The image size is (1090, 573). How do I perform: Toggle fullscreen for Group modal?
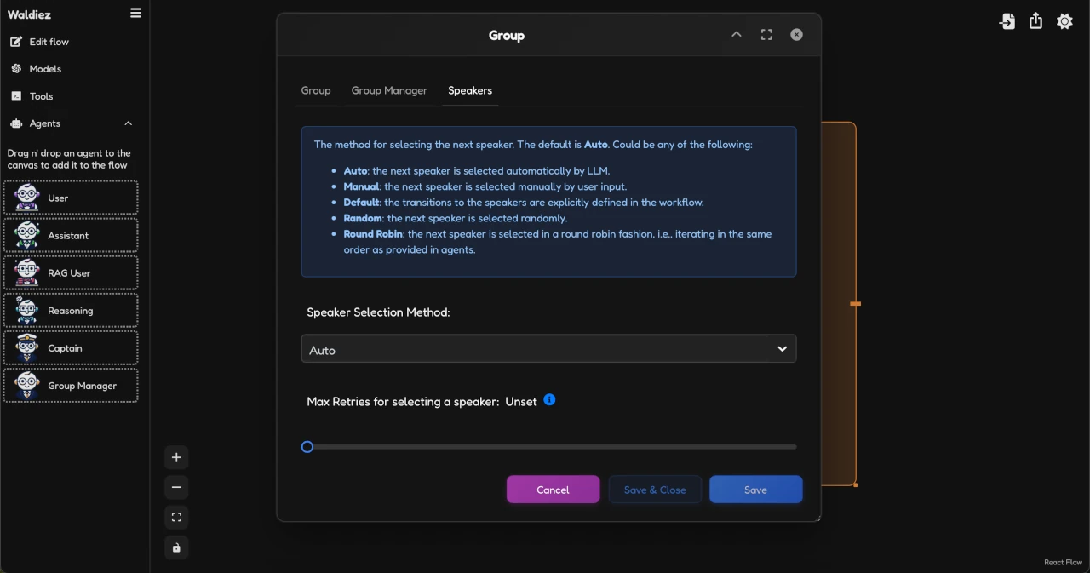(766, 35)
